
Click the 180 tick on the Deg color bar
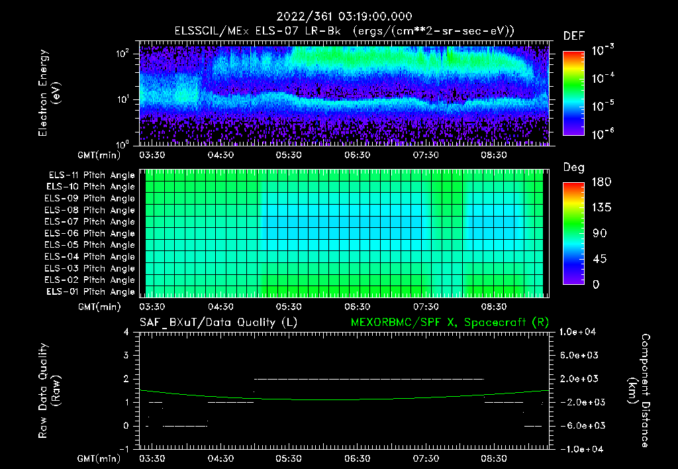point(601,182)
